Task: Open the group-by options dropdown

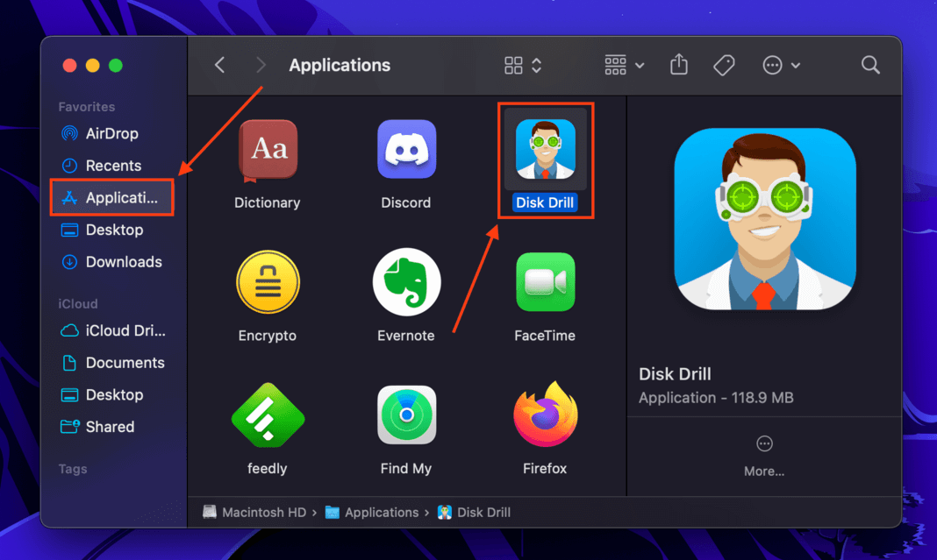Action: 624,65
